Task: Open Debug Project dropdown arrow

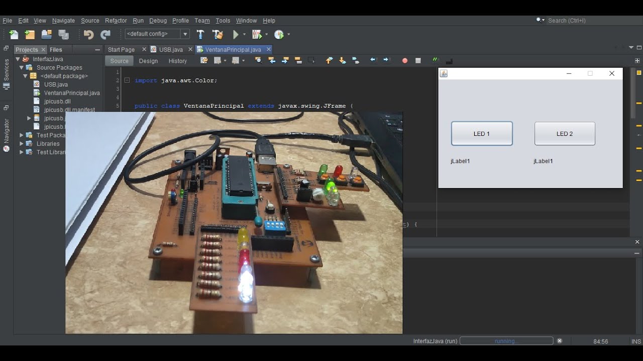Action: (x=266, y=35)
